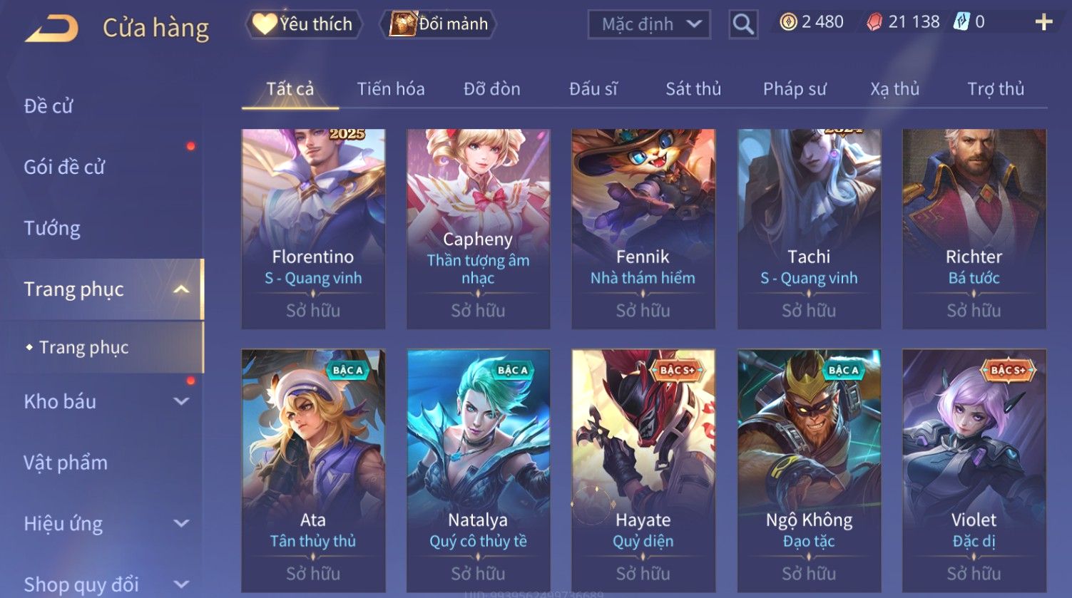Viewport: 1072px width, 598px height.
Task: Click the blue voucher currency icon
Action: point(961,22)
